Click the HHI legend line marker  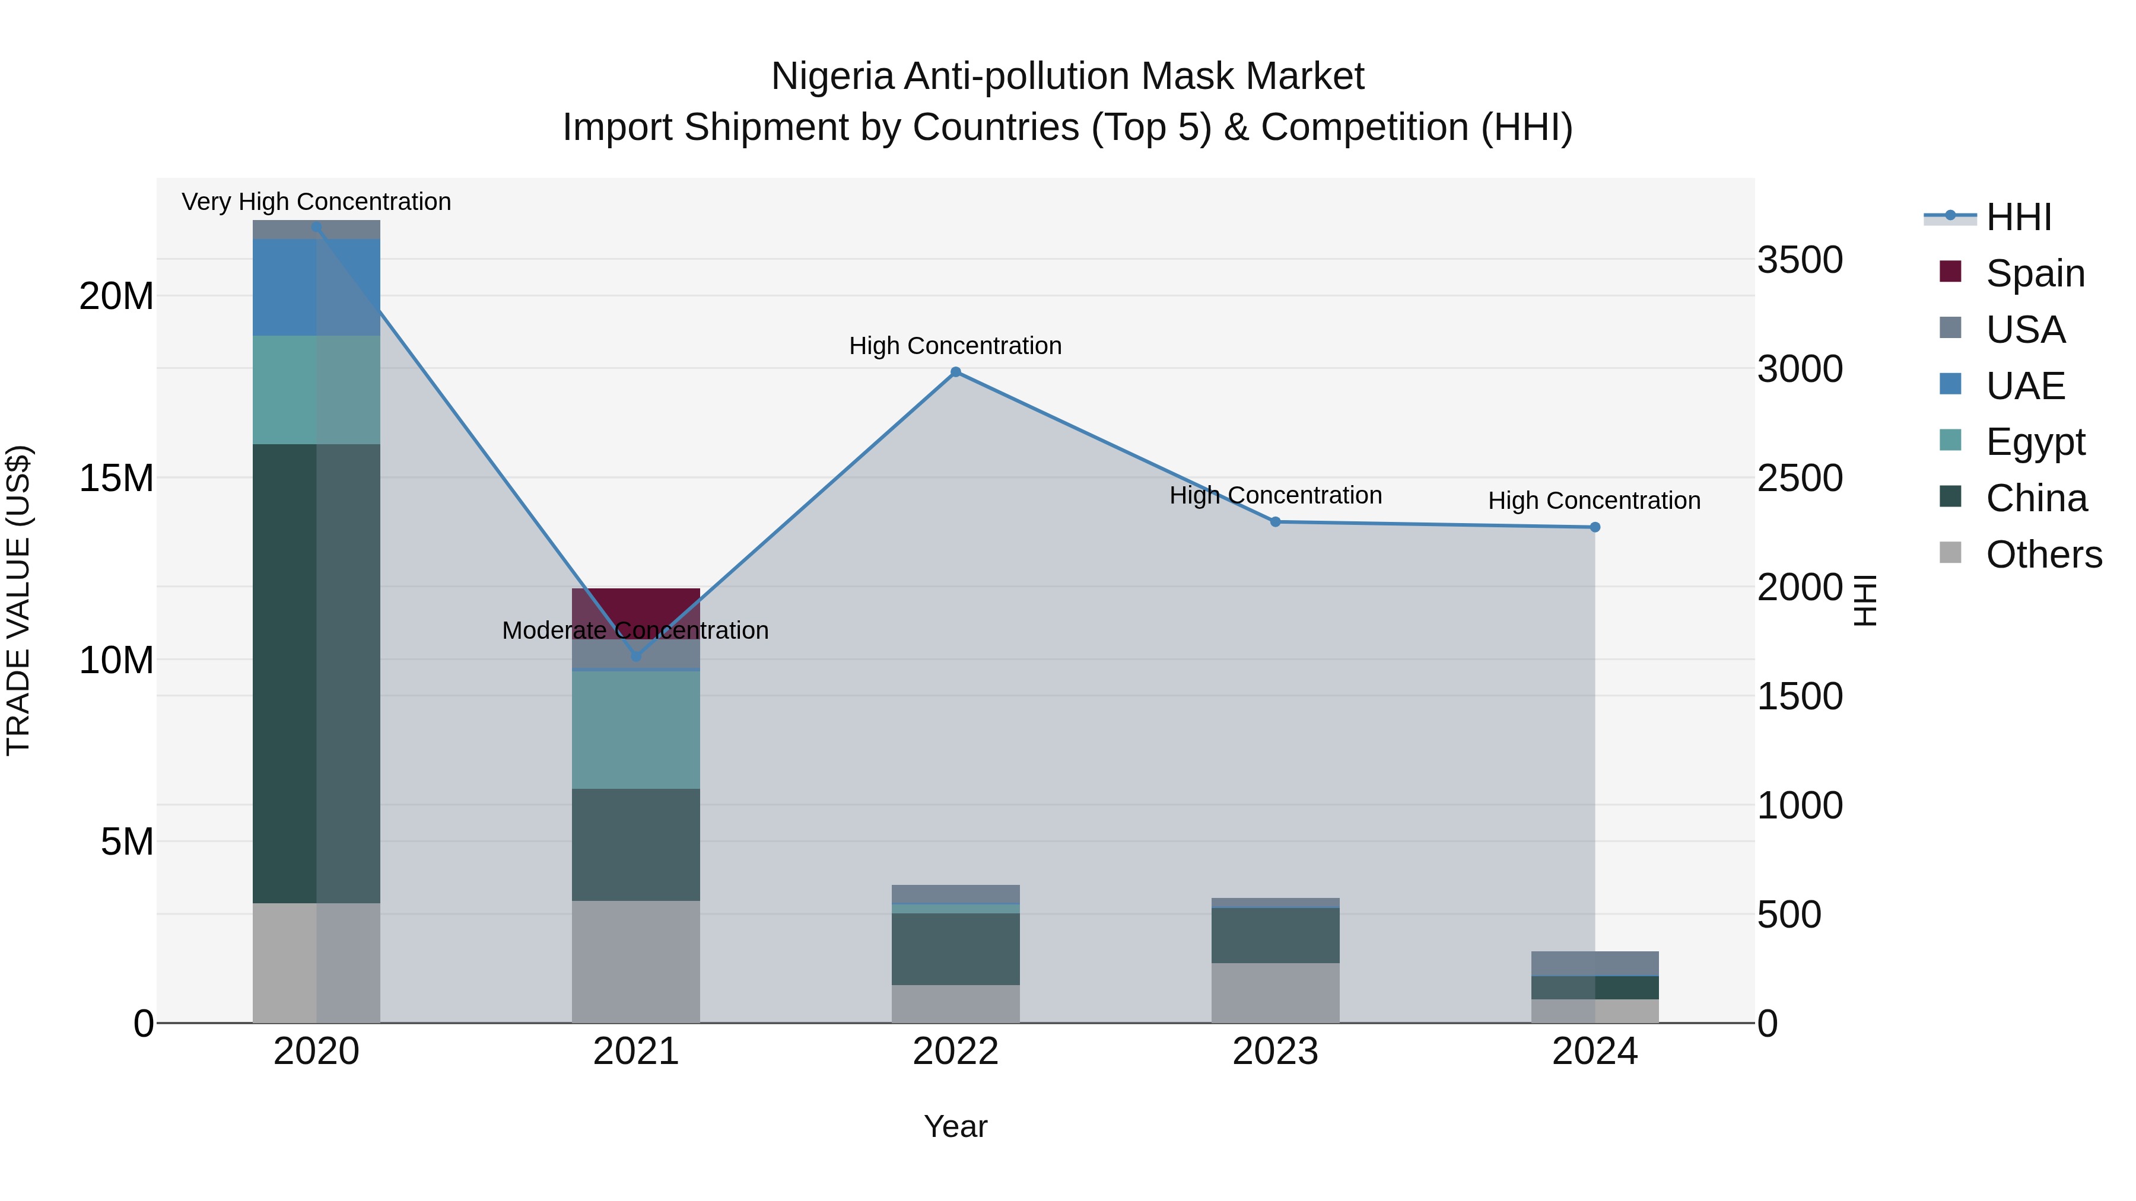1950,216
